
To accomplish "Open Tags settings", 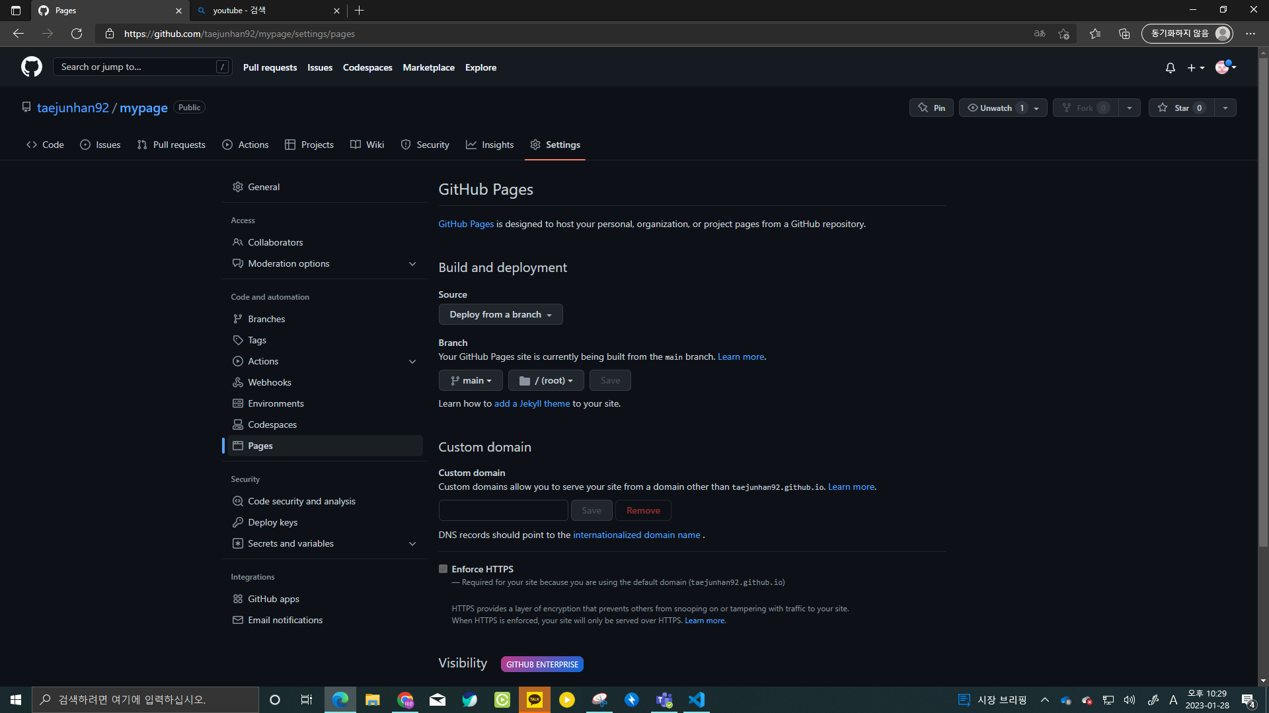I will coord(325,340).
